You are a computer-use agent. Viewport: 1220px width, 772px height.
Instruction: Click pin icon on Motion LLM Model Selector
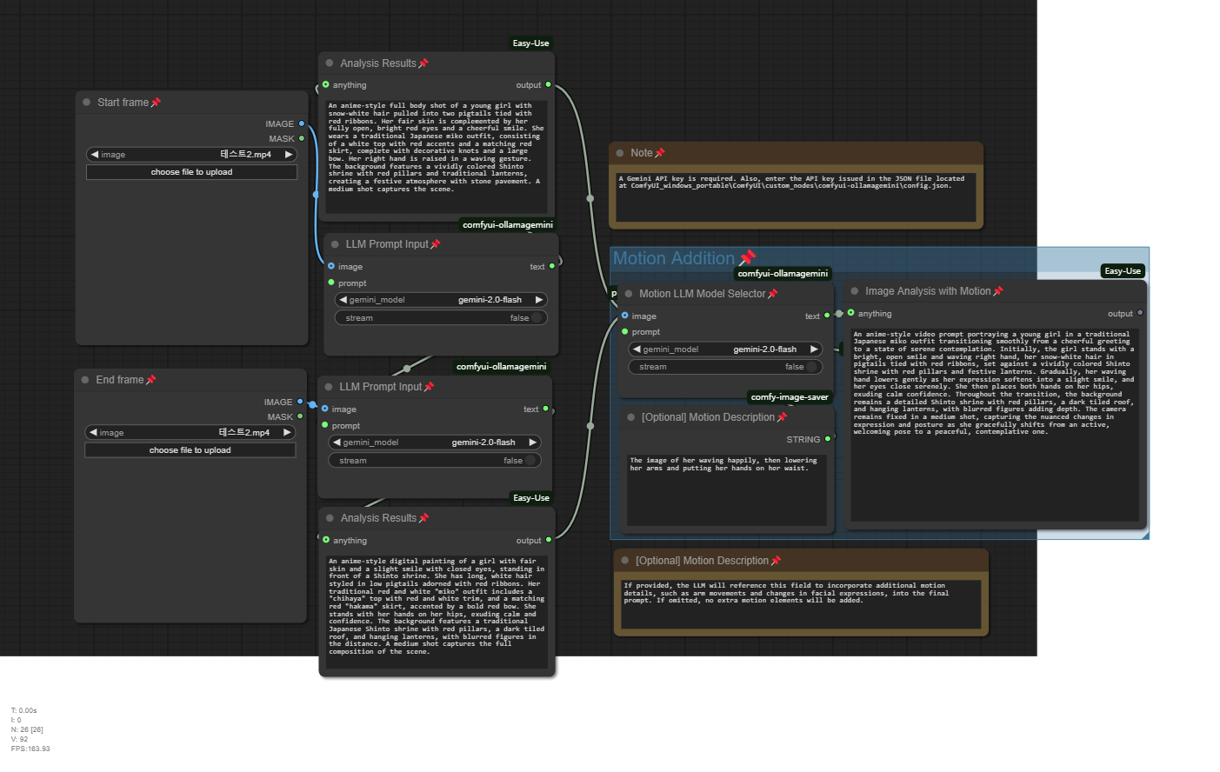772,294
